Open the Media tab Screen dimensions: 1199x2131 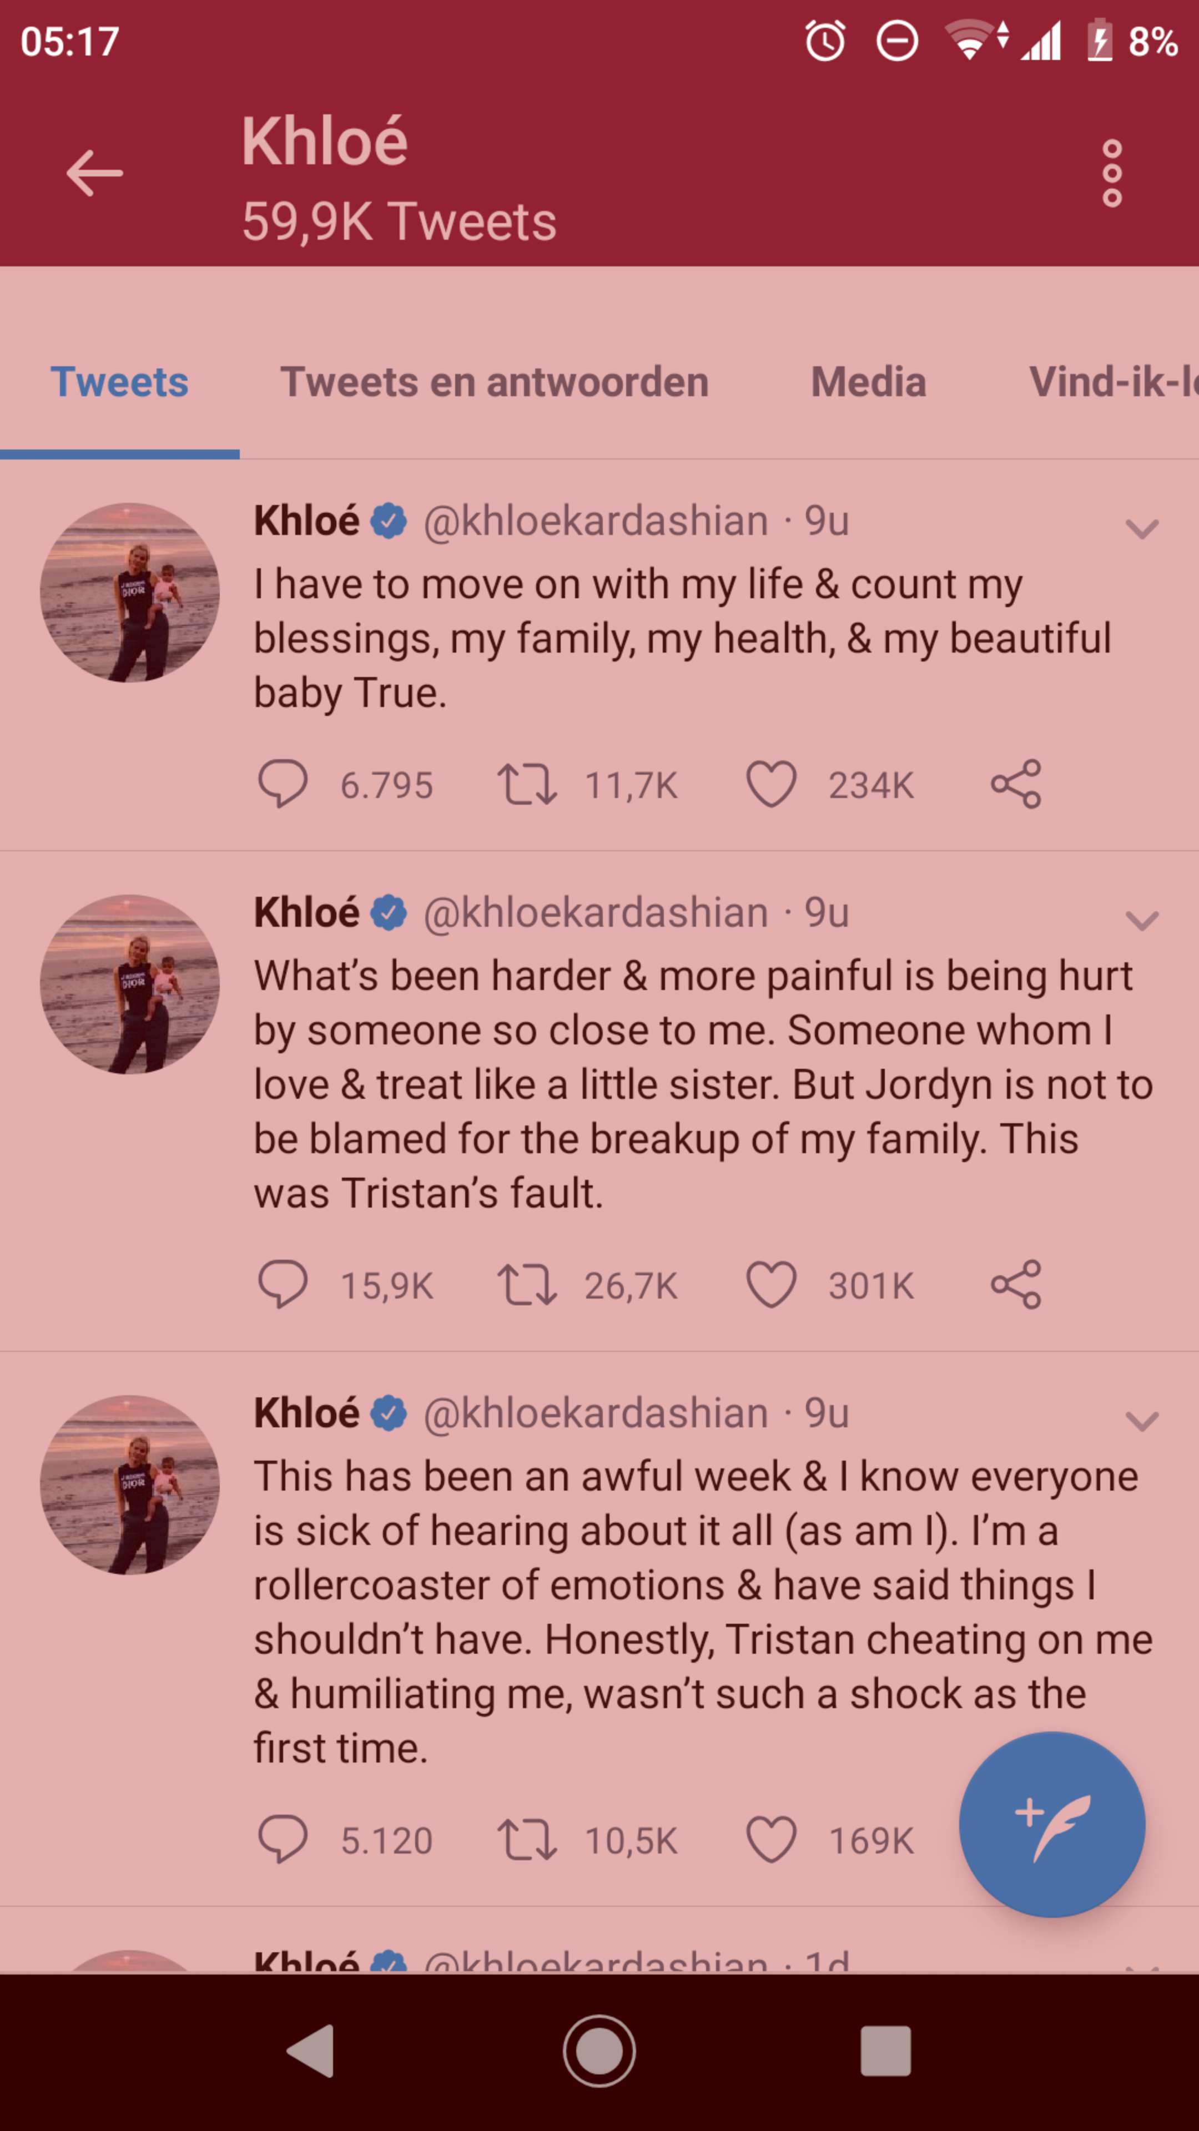pos(868,382)
